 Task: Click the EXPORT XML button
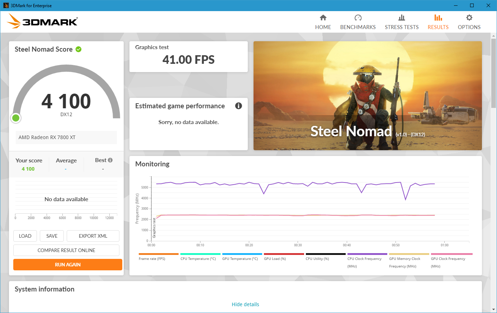[93, 236]
